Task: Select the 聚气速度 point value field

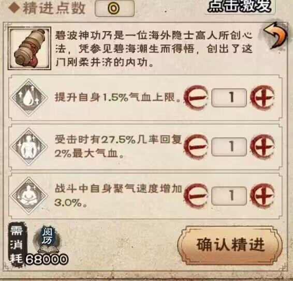Action: pyautogui.click(x=229, y=196)
